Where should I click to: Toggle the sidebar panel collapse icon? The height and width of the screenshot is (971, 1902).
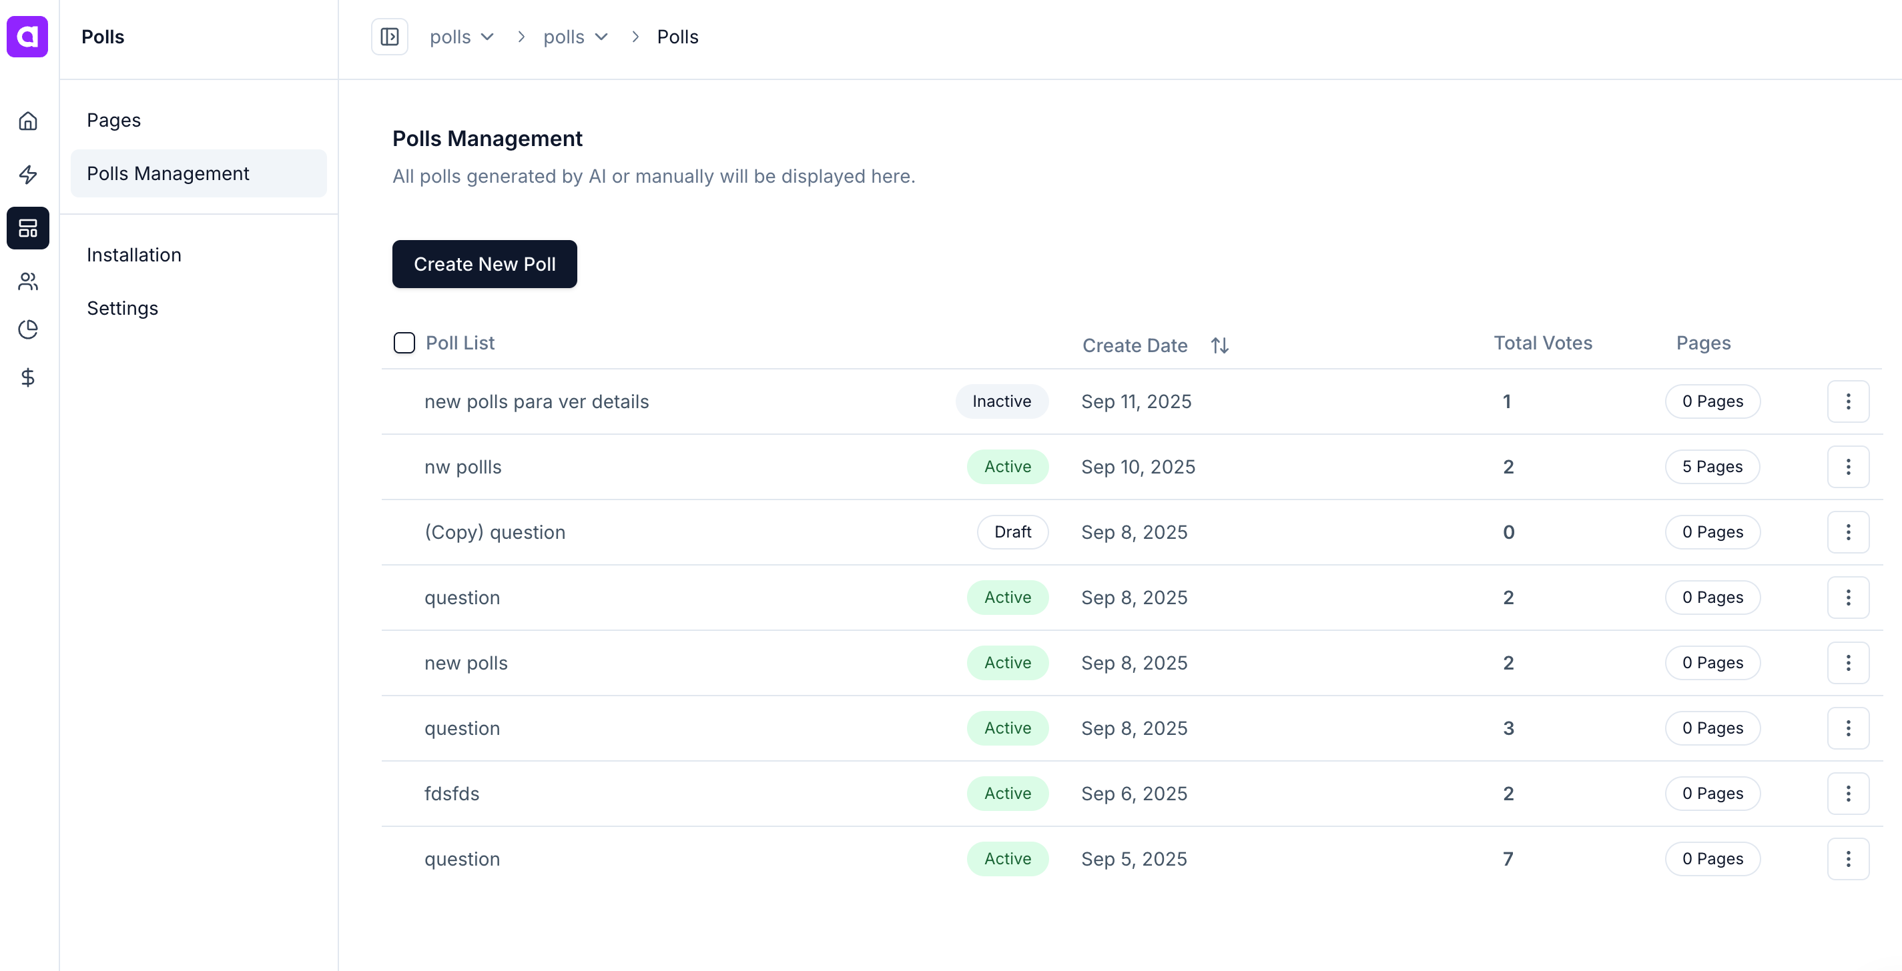pyautogui.click(x=389, y=37)
